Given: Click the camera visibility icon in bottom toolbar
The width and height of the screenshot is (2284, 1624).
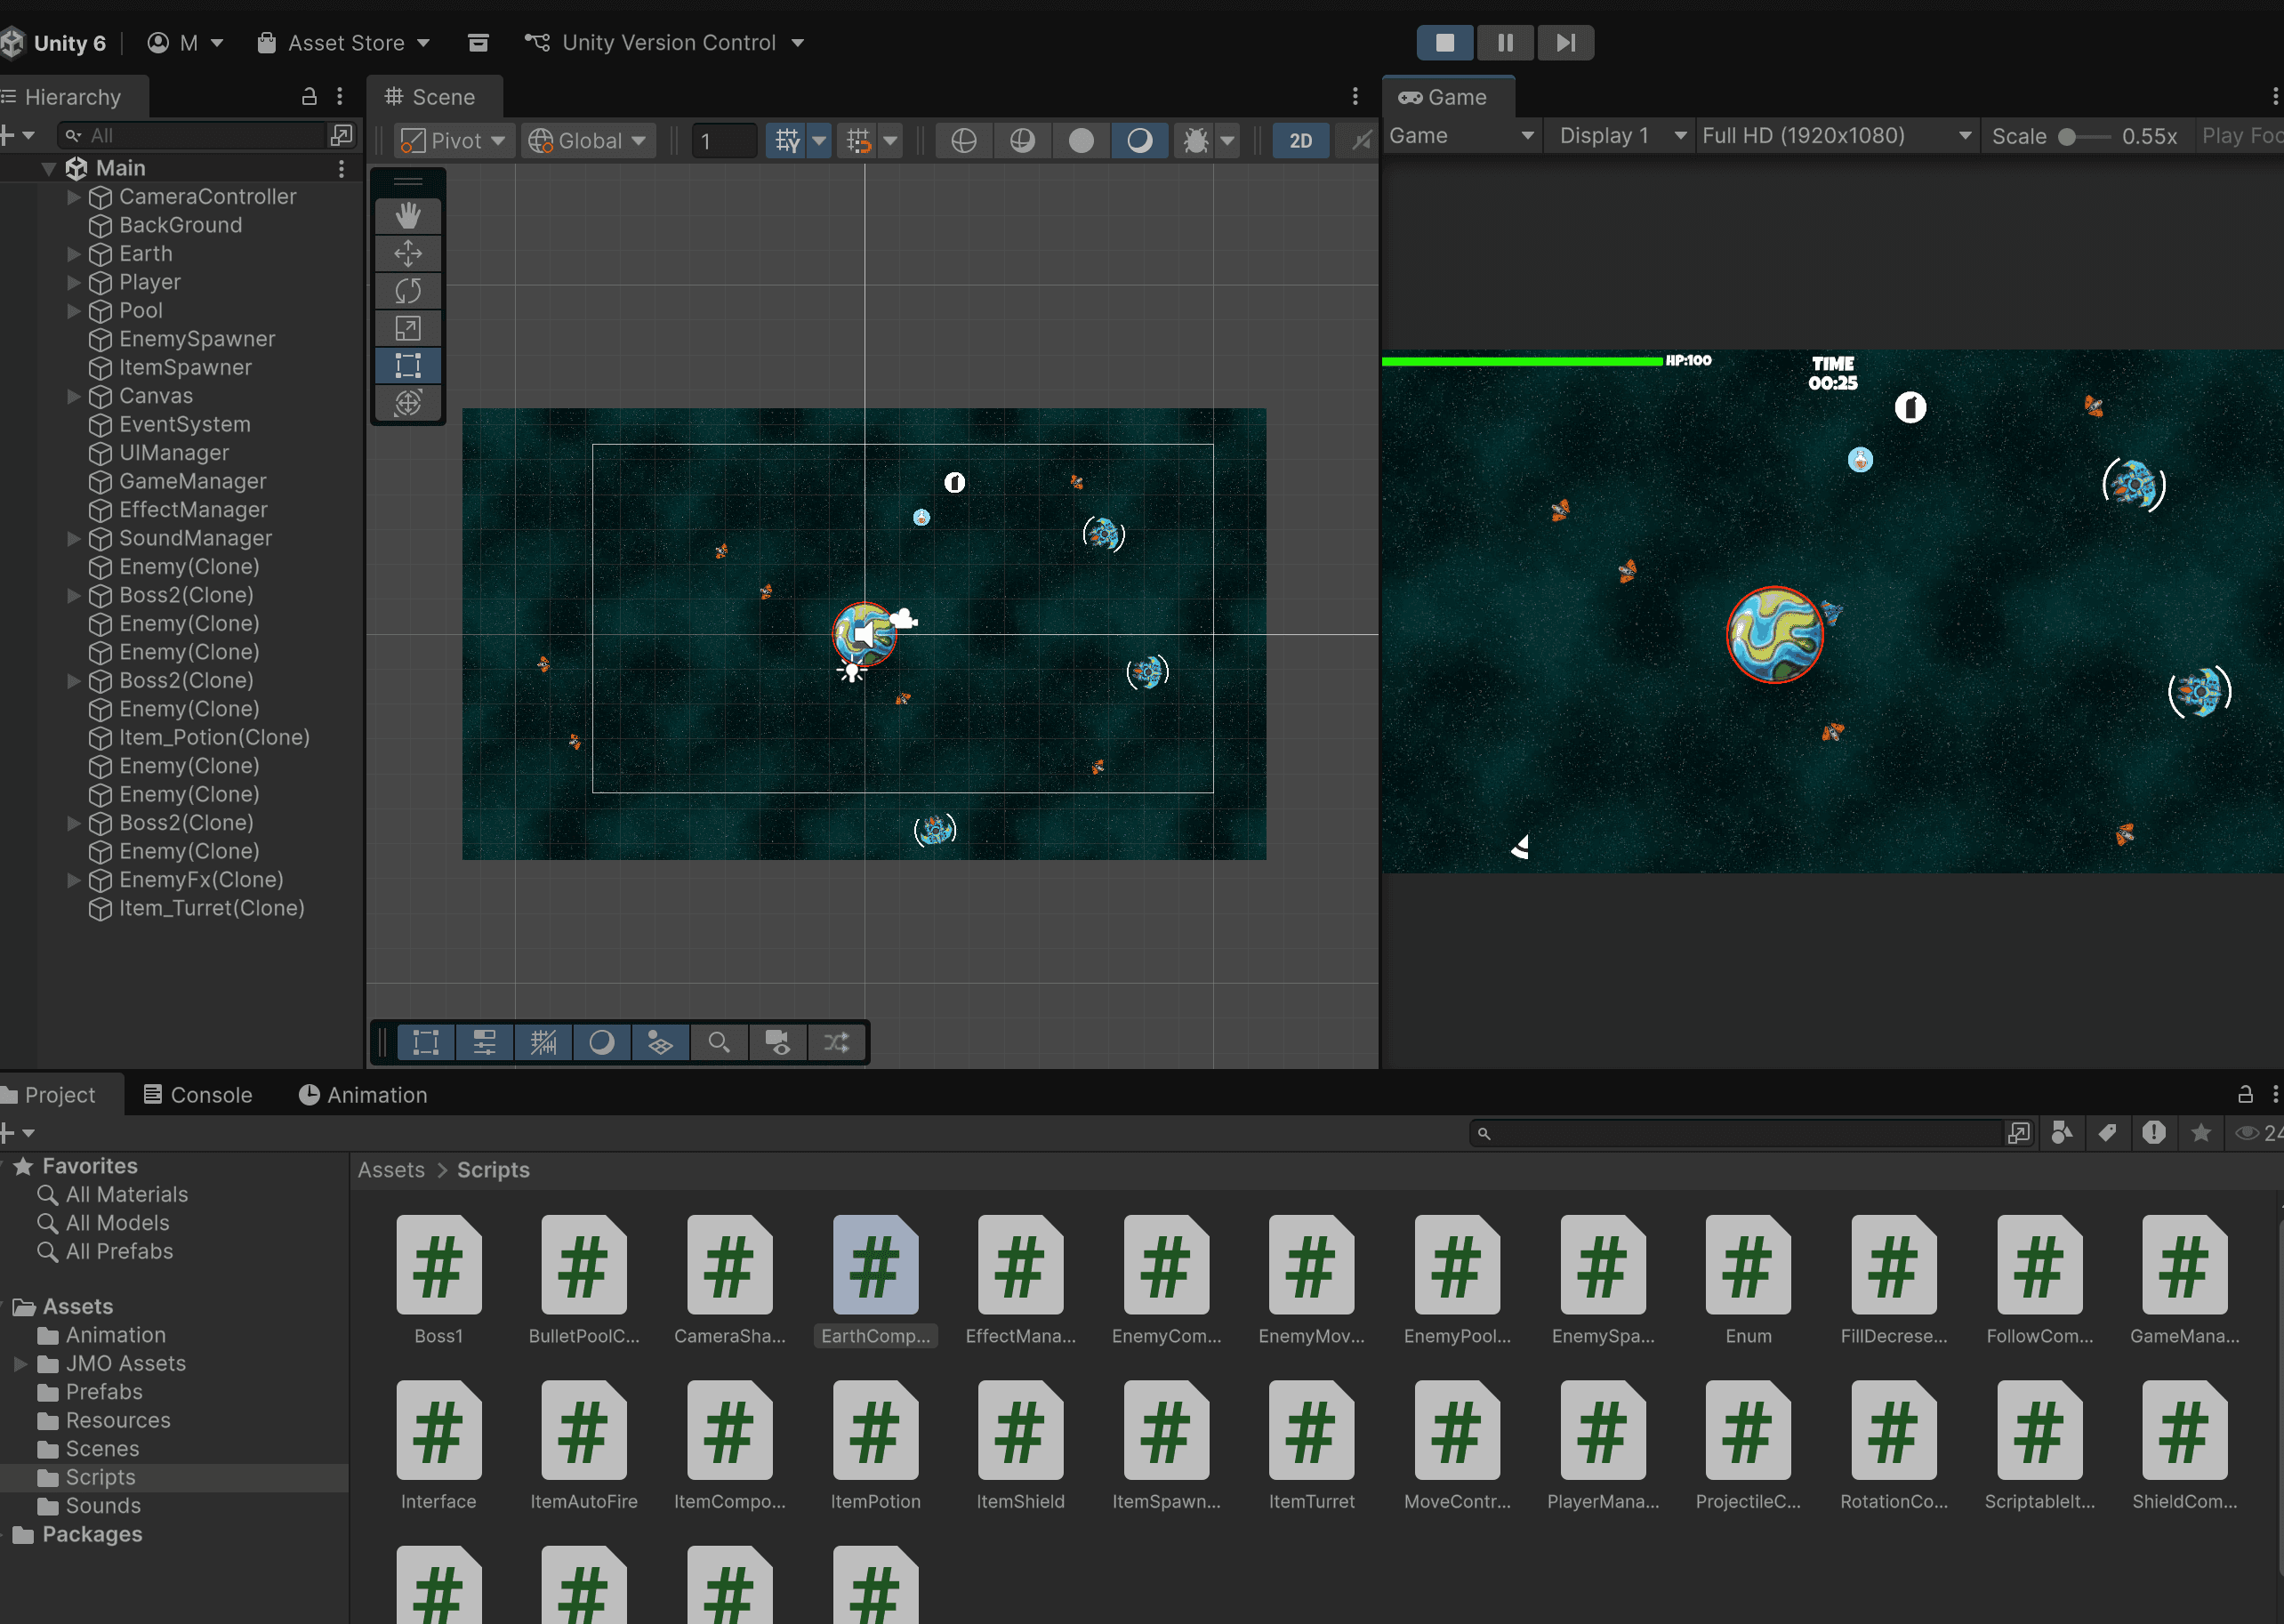Looking at the screenshot, I should 778,1042.
